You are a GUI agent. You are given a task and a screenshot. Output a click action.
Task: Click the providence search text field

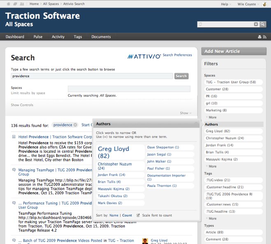click(91, 76)
